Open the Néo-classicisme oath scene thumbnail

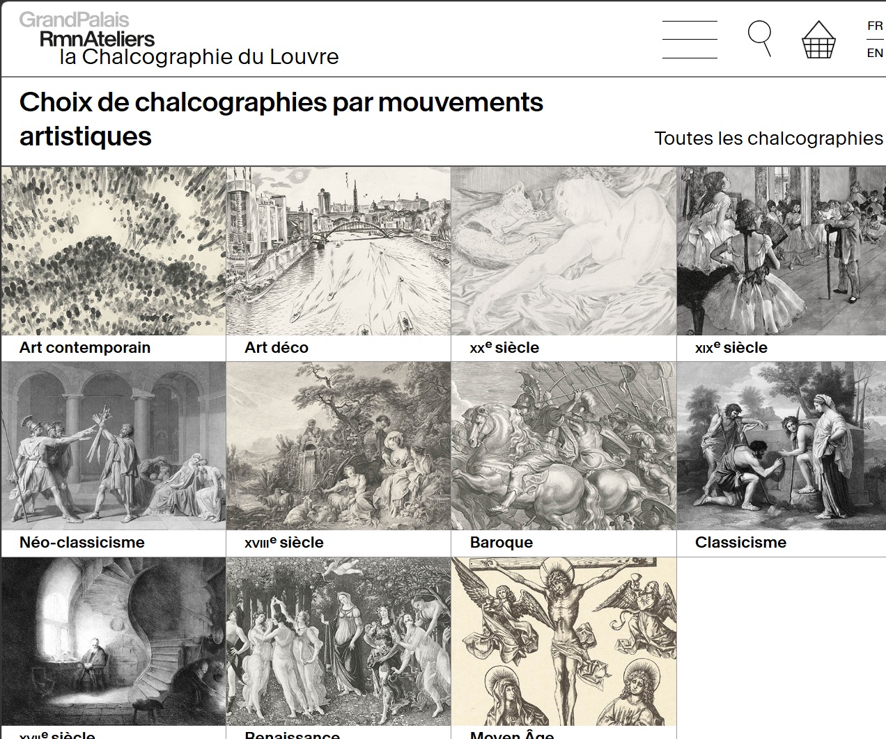(x=114, y=445)
